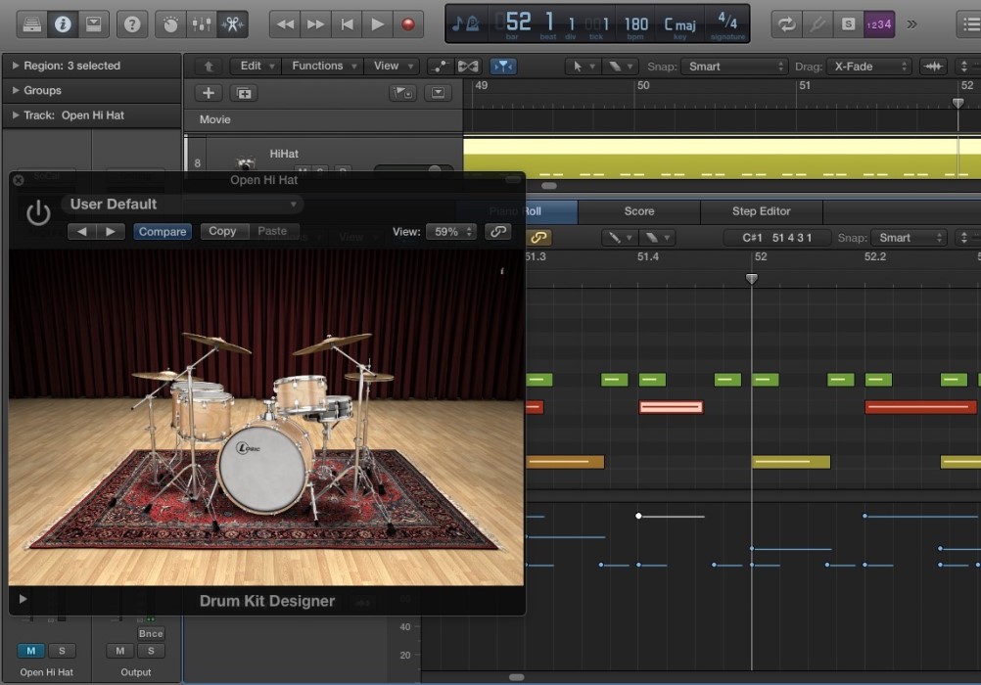Click the Copy button in Drum Kit Designer
Viewport: 981px width, 685px height.
coord(223,231)
